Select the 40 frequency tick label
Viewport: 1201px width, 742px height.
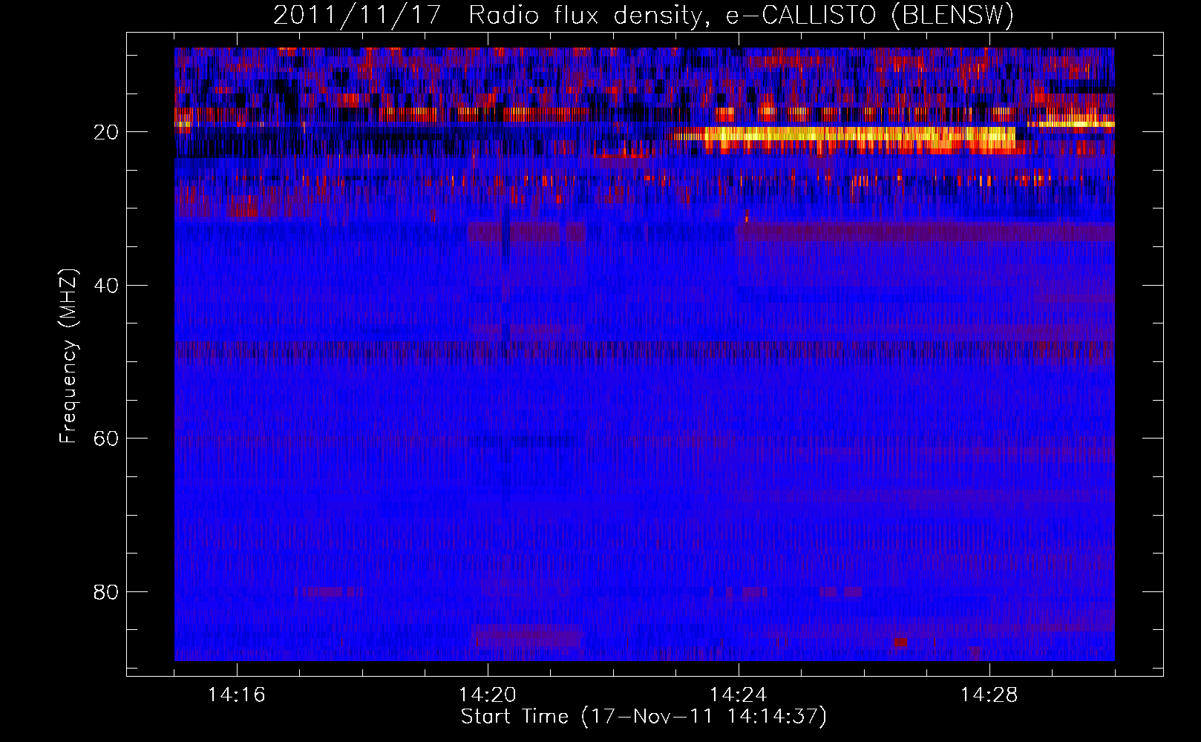click(x=106, y=286)
